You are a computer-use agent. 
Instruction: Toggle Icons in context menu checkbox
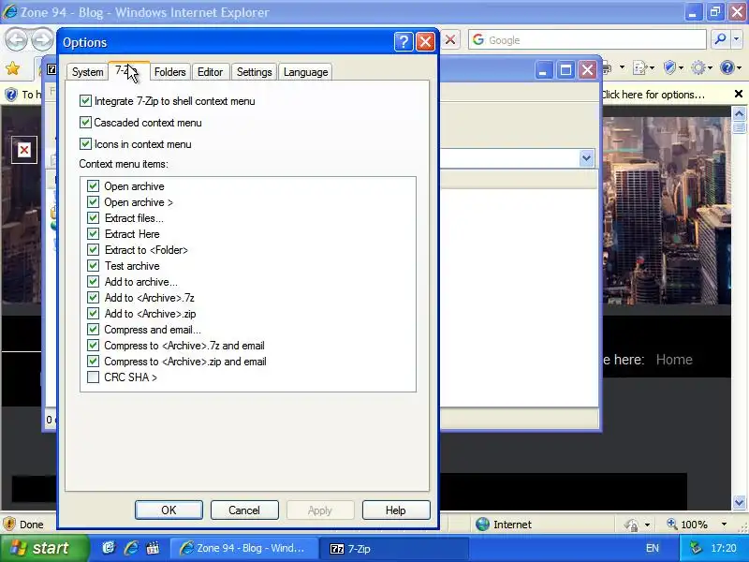tap(85, 144)
